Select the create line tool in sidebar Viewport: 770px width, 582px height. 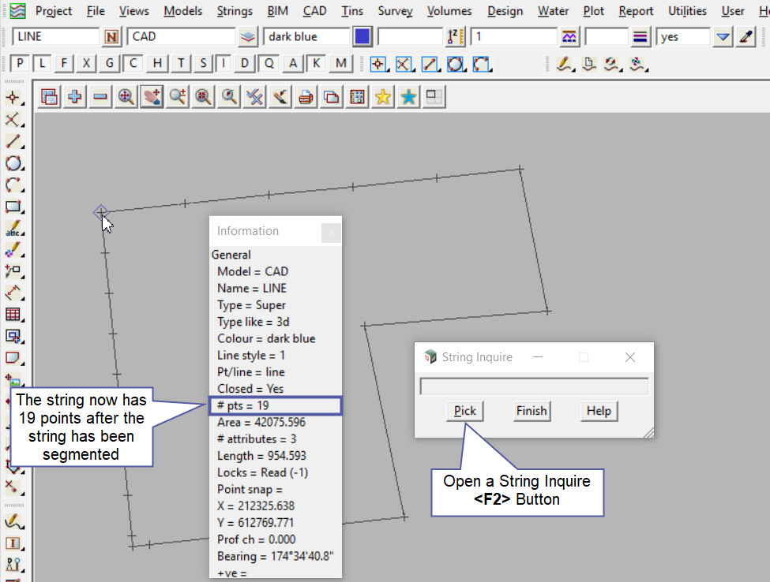point(13,142)
